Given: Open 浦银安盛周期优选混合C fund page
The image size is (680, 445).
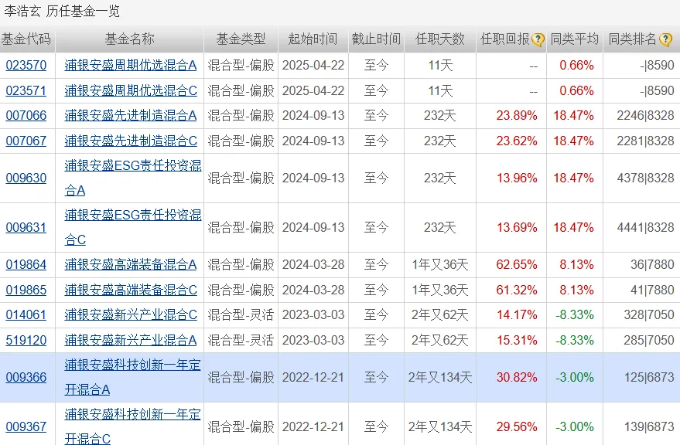Looking at the screenshot, I should pos(131,90).
